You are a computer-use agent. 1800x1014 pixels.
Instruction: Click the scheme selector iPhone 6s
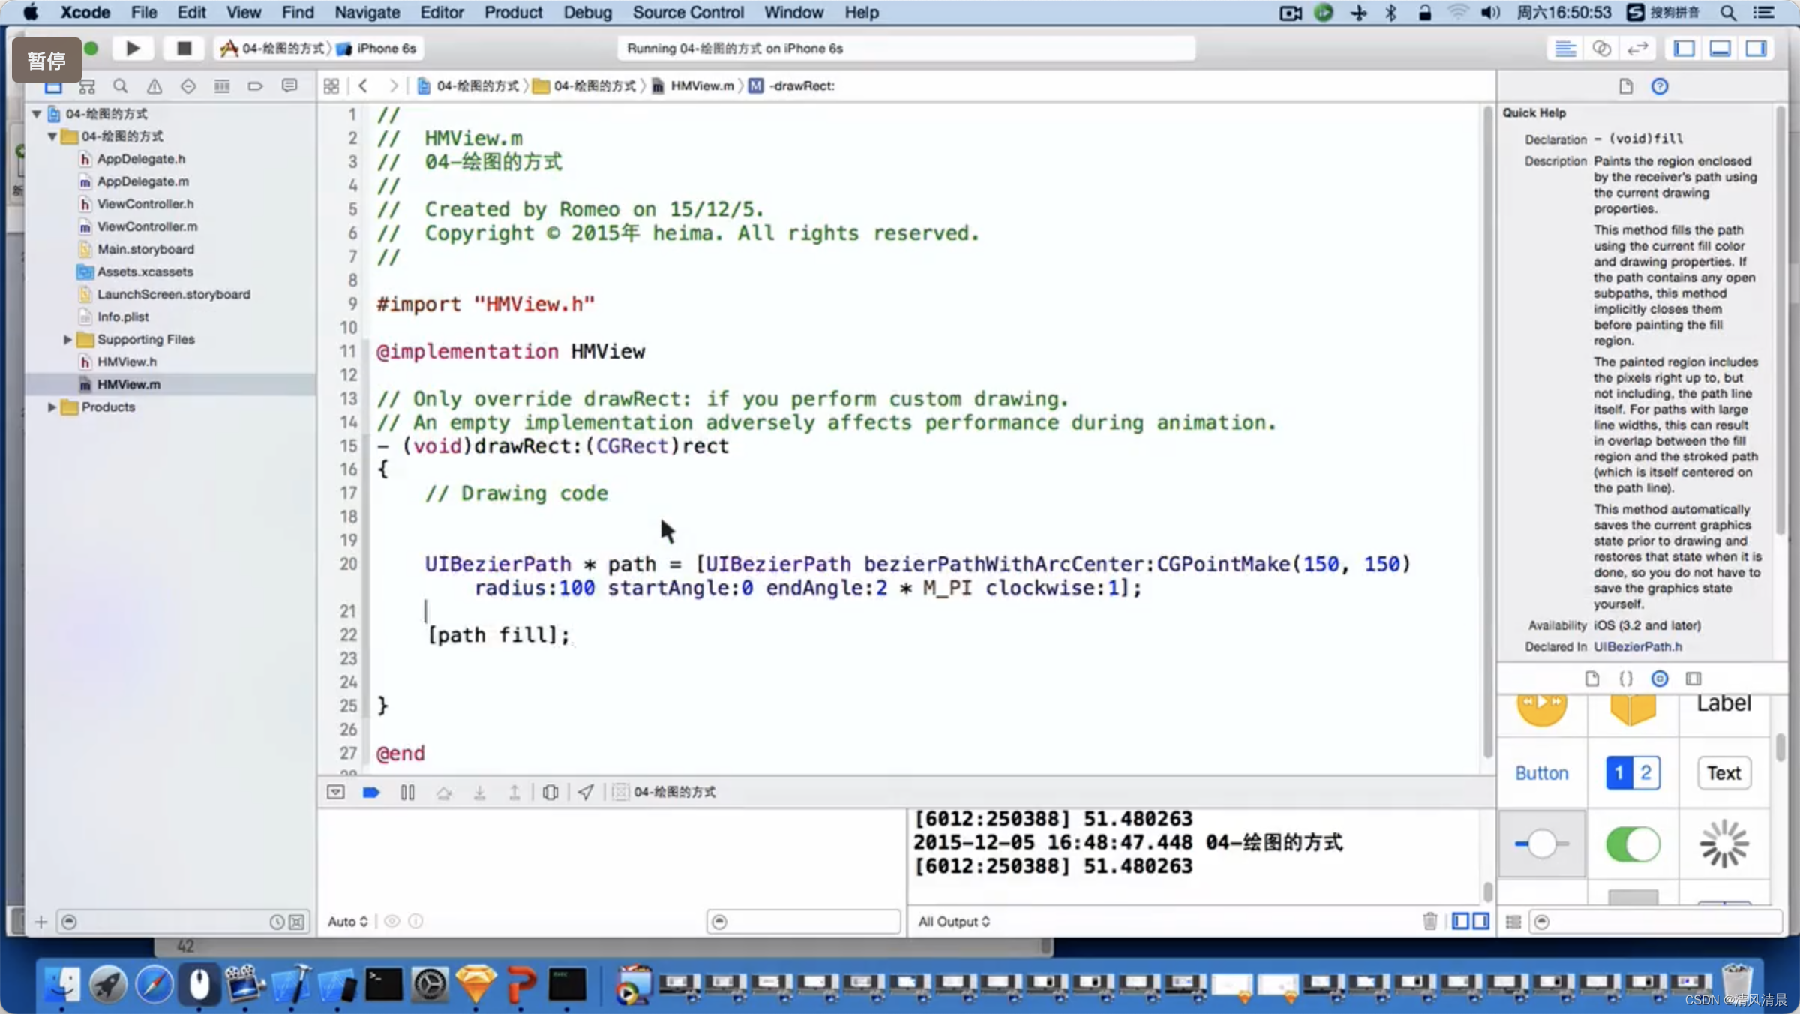pyautogui.click(x=385, y=48)
